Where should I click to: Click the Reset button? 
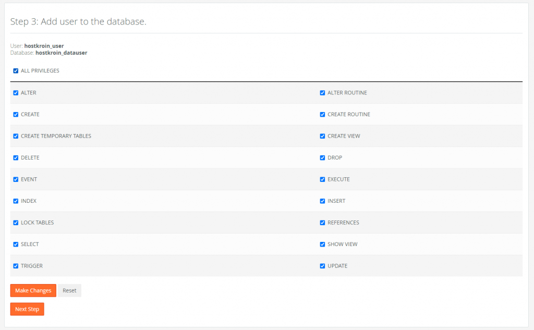(x=69, y=290)
